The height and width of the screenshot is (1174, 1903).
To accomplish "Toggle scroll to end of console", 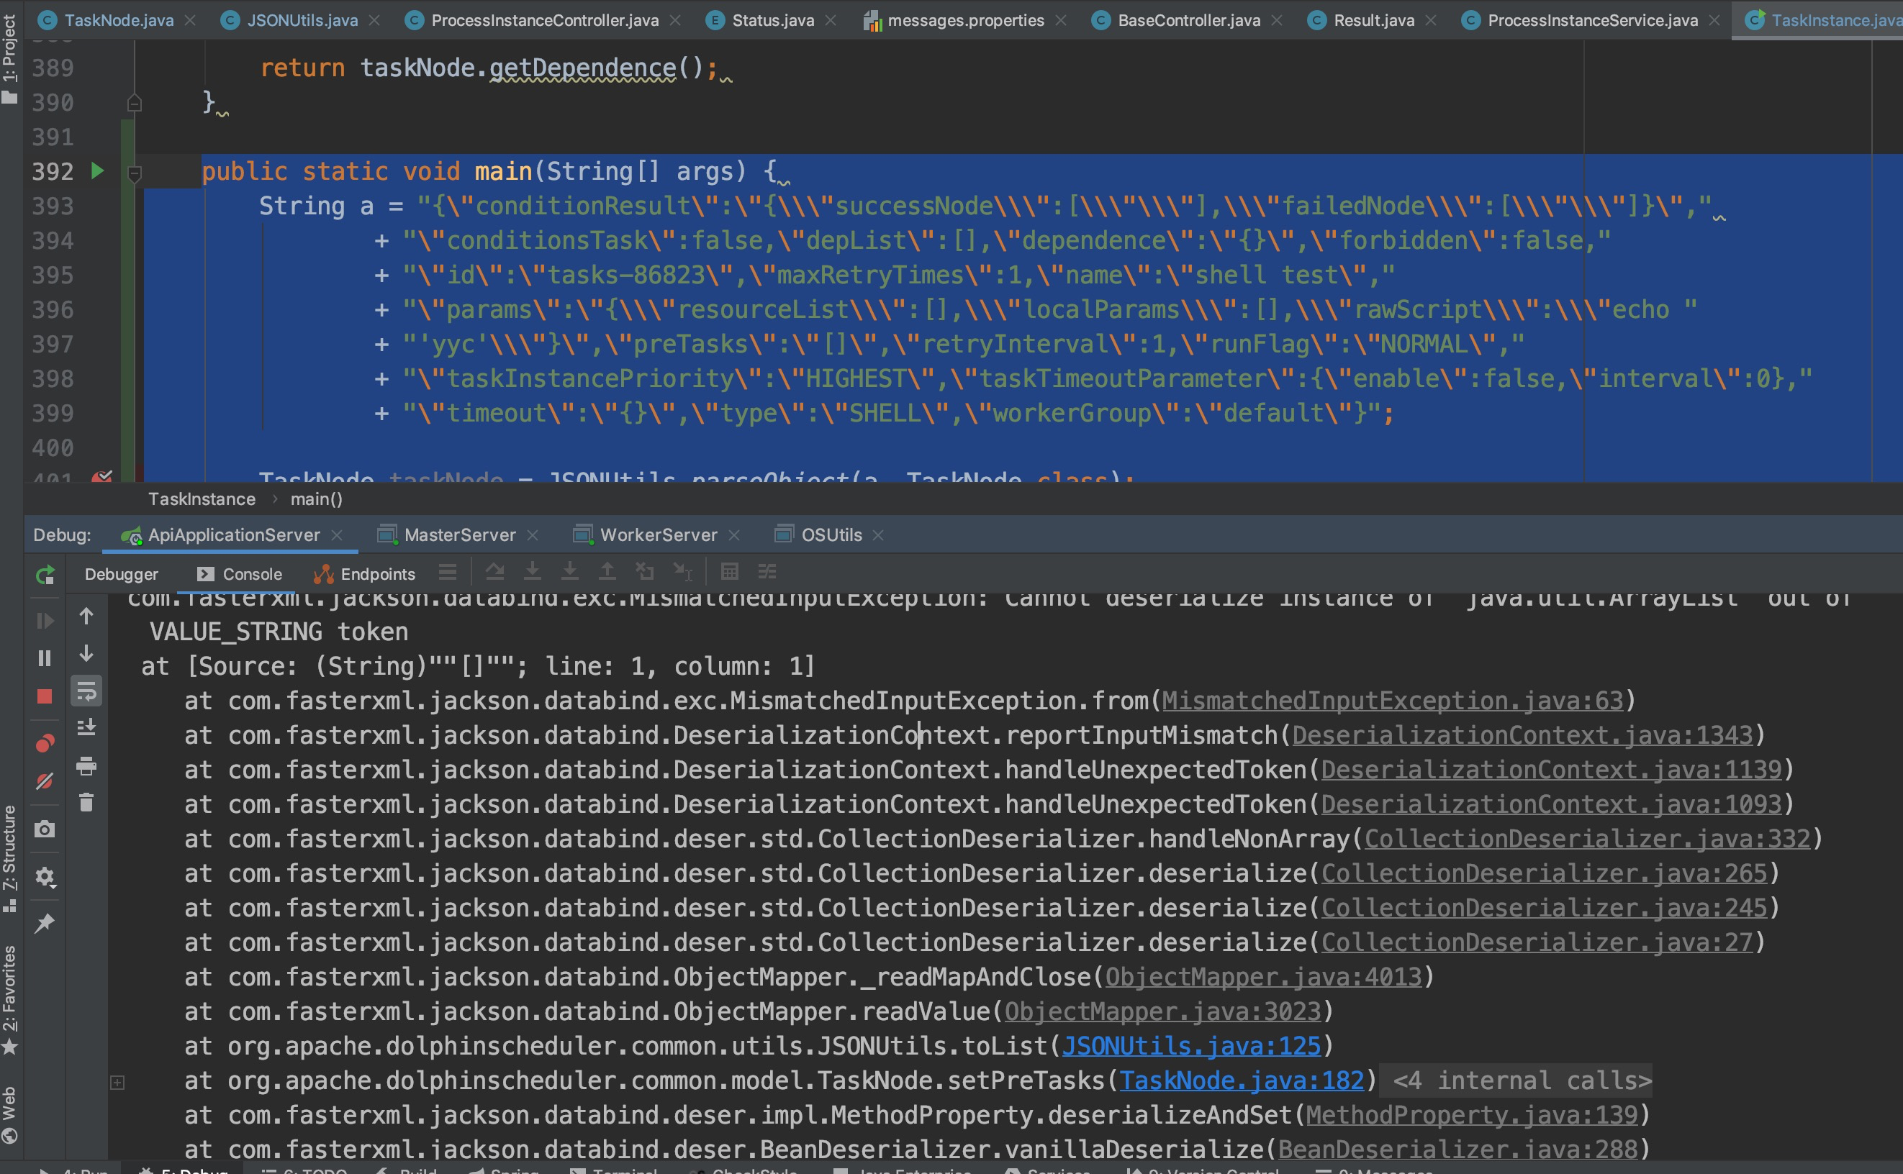I will pos(86,727).
